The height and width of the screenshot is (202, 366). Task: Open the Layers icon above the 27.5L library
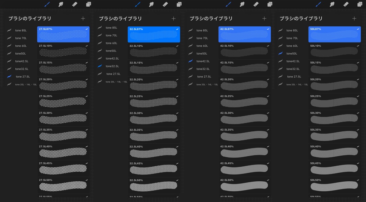(89, 4)
